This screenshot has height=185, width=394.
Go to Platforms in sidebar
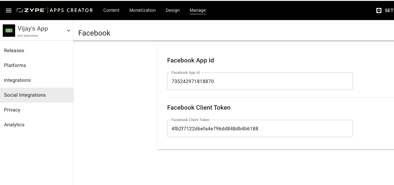36,65
